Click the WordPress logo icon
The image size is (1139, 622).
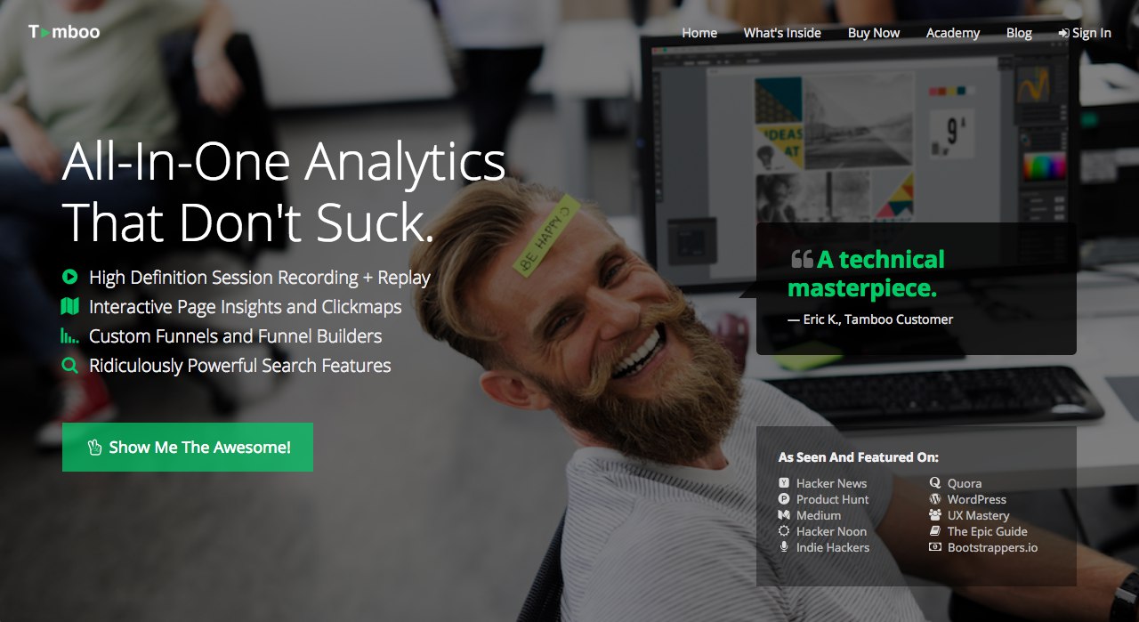point(935,499)
